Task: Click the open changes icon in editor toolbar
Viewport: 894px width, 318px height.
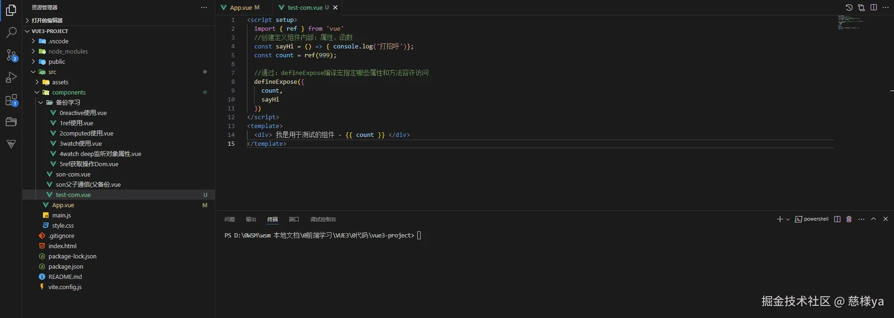Action: 861,7
